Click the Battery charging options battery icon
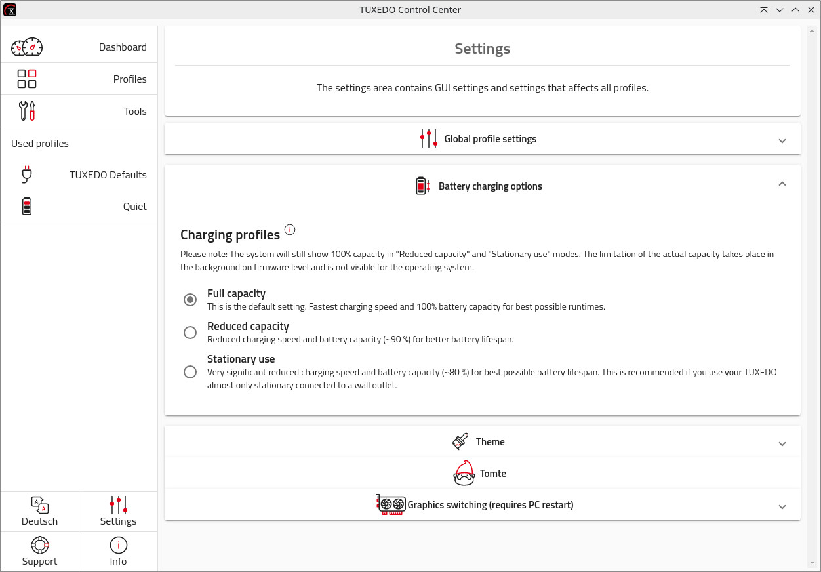Screen dimensions: 821x572 (x=423, y=186)
